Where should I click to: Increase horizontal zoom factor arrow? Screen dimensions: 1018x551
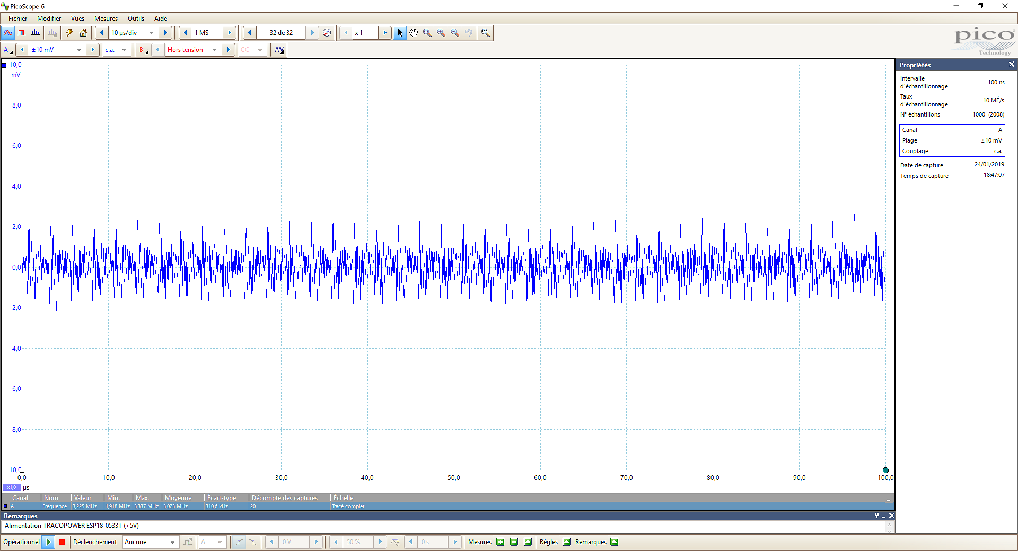pos(385,33)
